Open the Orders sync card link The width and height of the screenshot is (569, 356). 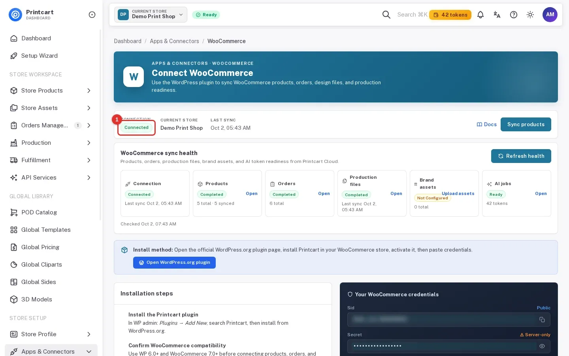324,193
